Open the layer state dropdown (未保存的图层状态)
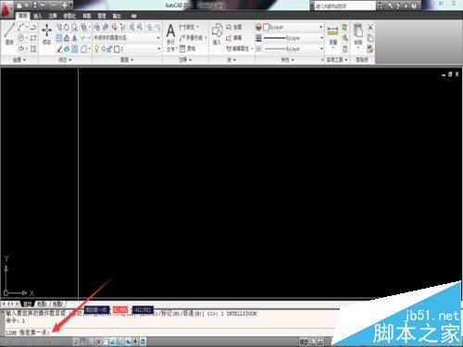This screenshot has width=463, height=347. [x=127, y=38]
